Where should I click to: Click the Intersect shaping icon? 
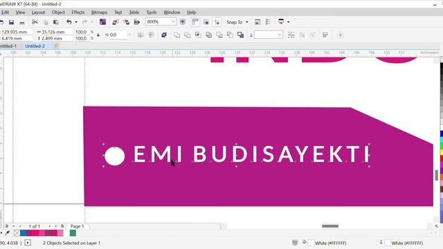tap(198, 35)
